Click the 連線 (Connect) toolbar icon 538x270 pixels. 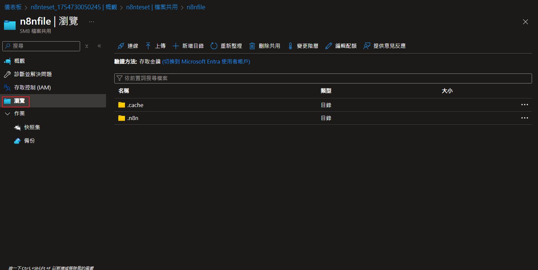pos(121,46)
